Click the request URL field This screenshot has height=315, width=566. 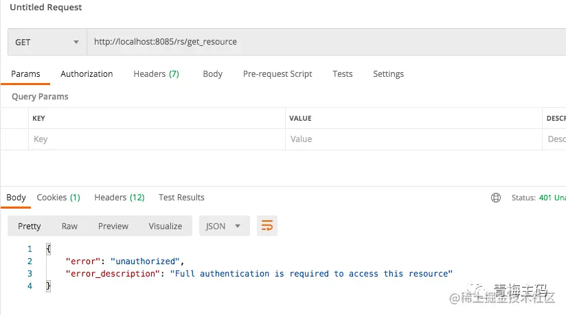(323, 42)
